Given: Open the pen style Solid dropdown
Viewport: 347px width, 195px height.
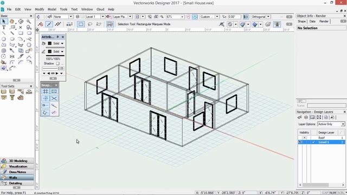Looking at the screenshot, I should 59,51.
